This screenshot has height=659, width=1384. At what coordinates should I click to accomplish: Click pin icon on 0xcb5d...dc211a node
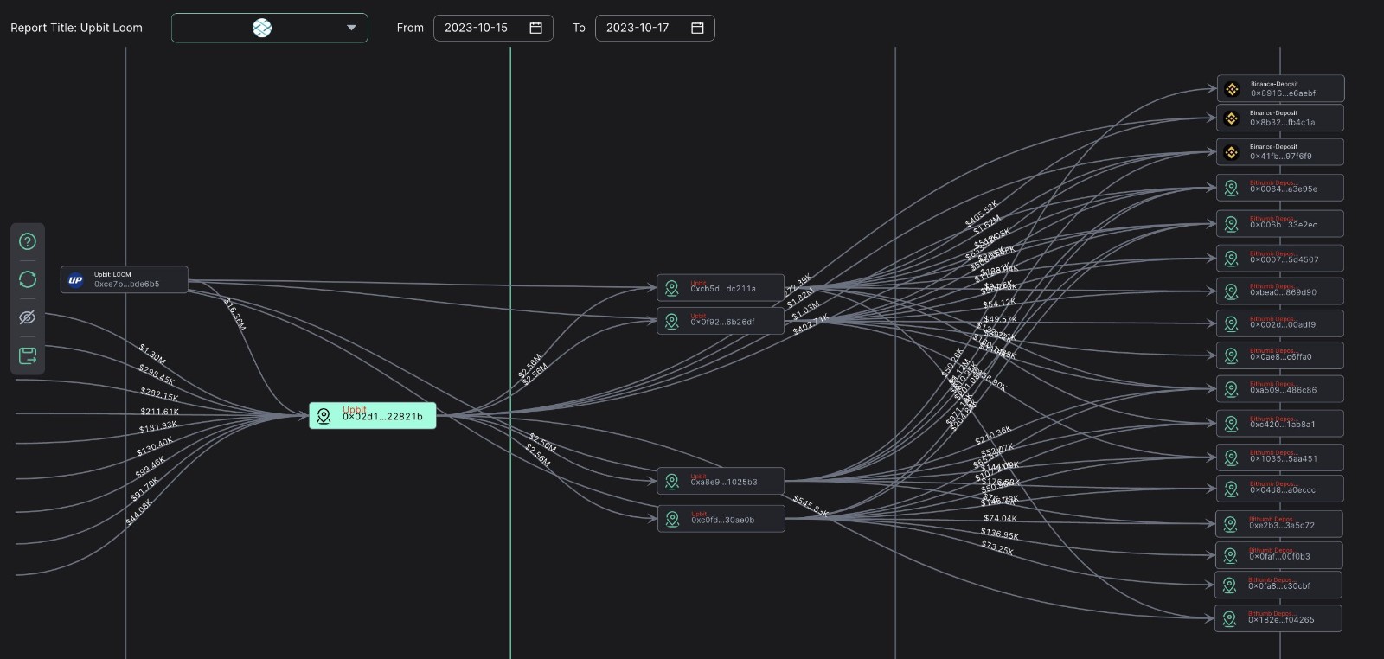pyautogui.click(x=671, y=288)
